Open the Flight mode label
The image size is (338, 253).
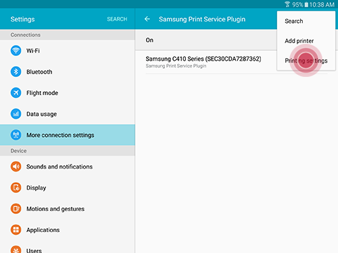point(42,93)
